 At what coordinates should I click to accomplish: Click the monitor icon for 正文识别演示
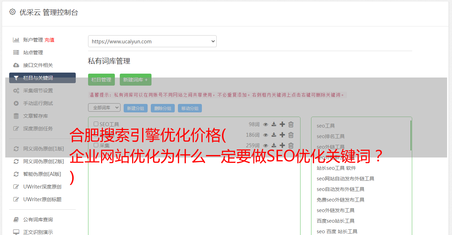click(x=16, y=232)
